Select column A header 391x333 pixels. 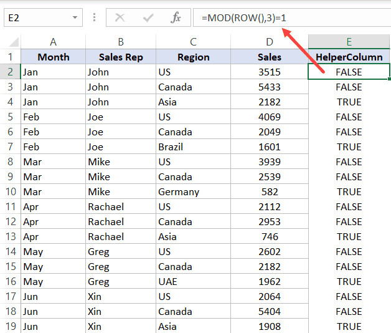(53, 42)
